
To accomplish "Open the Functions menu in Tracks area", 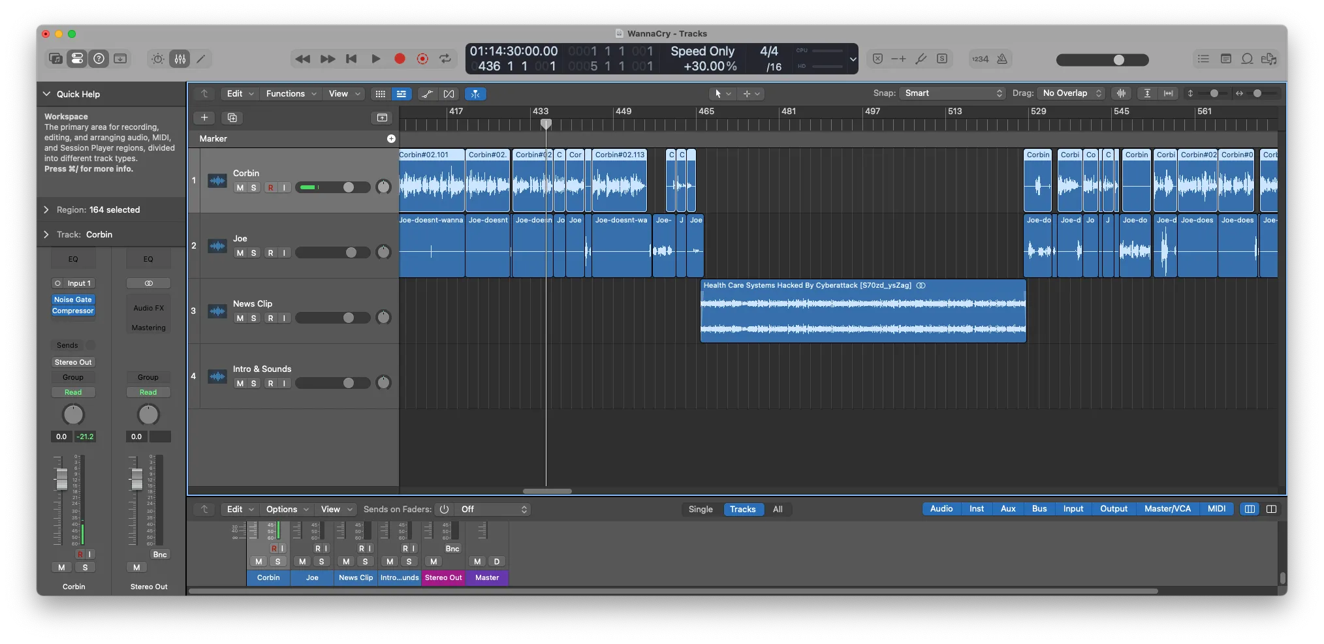I will (x=291, y=94).
